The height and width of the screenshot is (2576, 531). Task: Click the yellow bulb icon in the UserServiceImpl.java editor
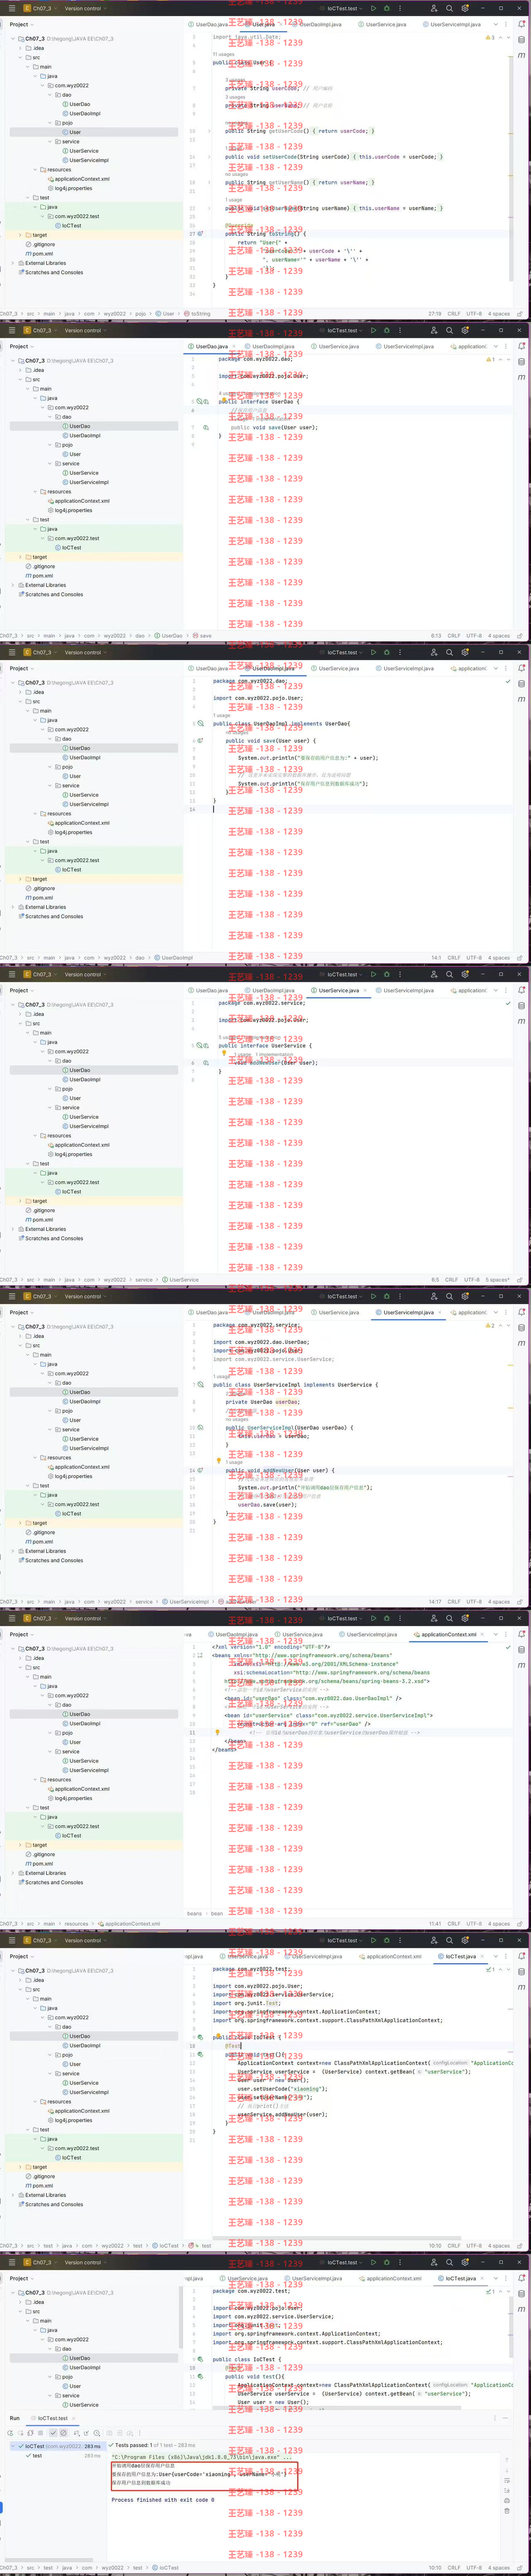(x=219, y=1460)
